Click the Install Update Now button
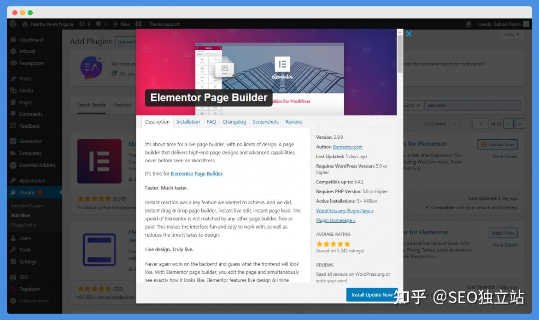Screen dimensions: 539x320 tap(372, 295)
